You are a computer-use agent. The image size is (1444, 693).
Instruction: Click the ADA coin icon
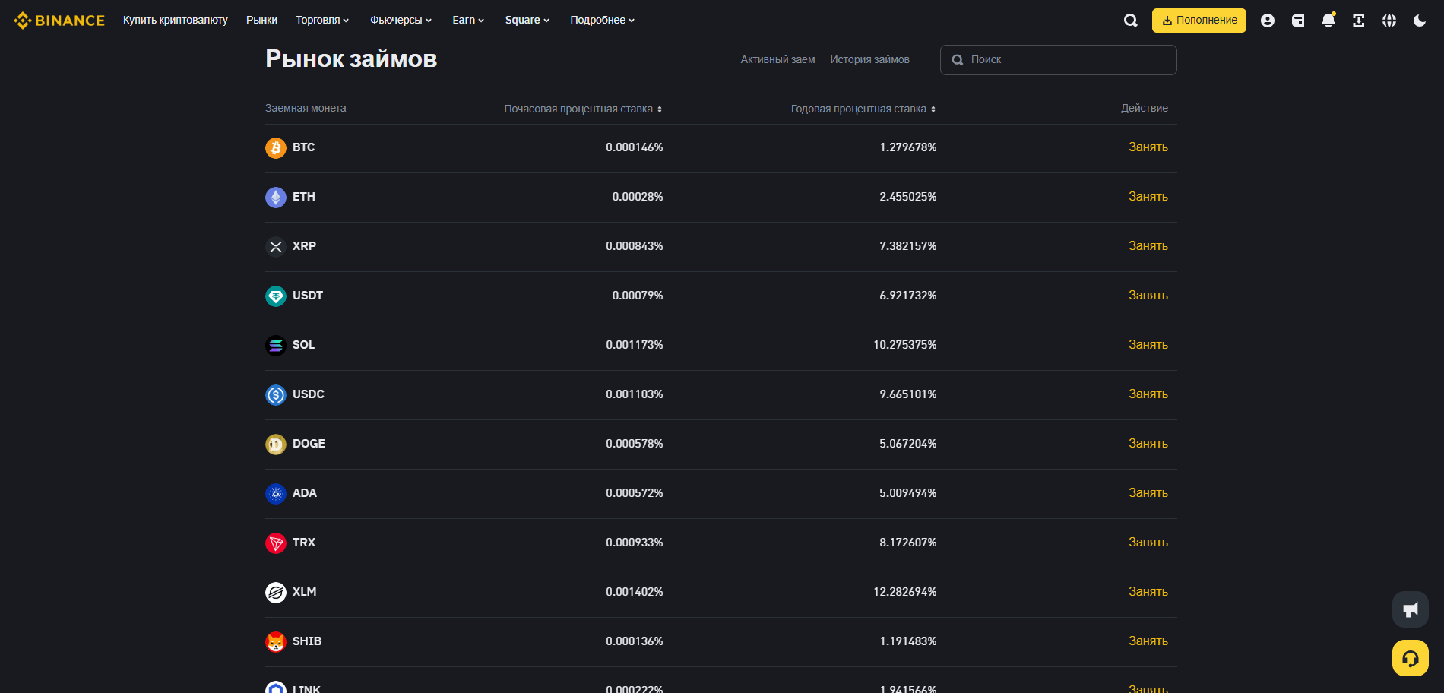coord(276,494)
